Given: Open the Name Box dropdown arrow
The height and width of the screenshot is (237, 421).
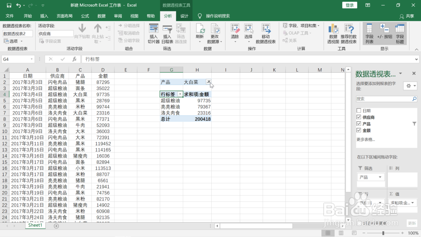Looking at the screenshot, I should click(32, 59).
